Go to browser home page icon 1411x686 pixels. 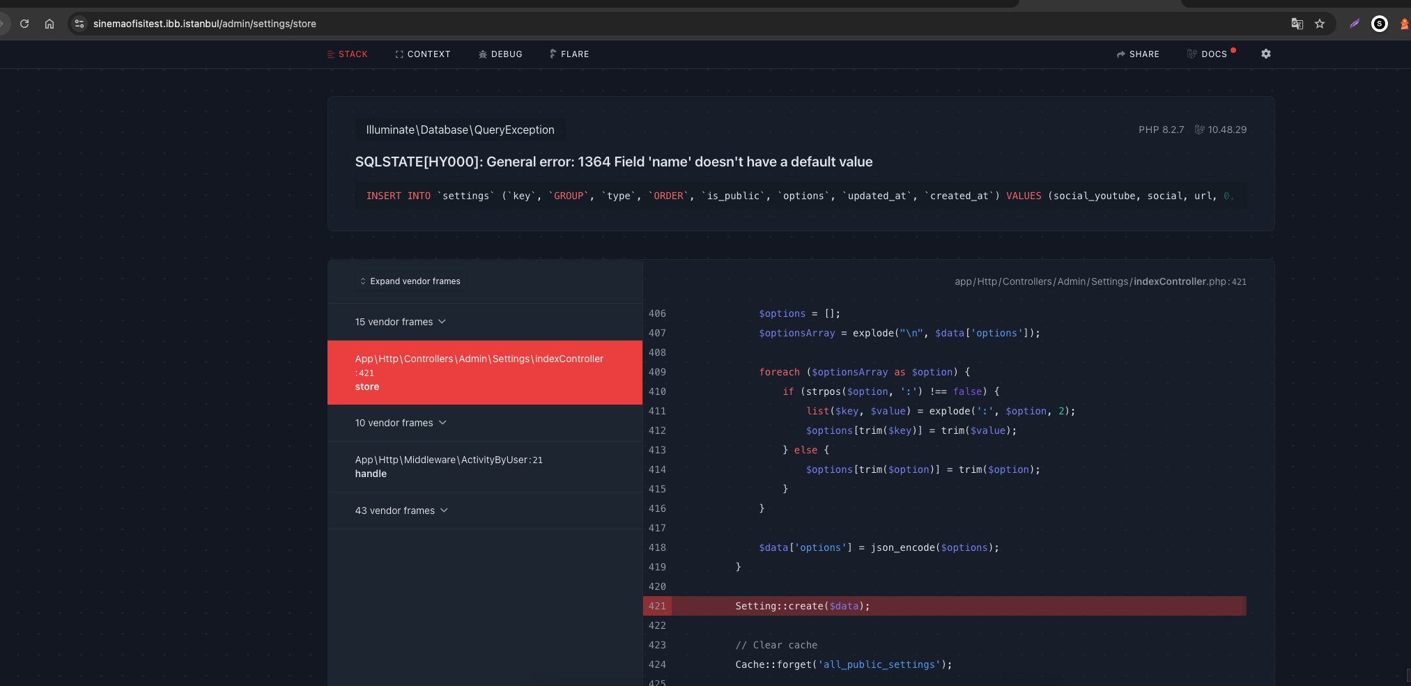(49, 24)
